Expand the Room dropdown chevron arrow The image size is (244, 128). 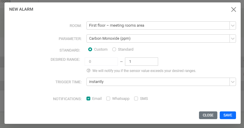click(x=233, y=25)
